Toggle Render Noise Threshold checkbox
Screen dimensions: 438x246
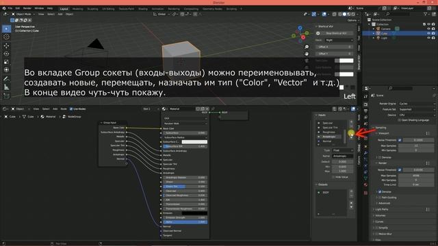pyautogui.click(x=400, y=170)
